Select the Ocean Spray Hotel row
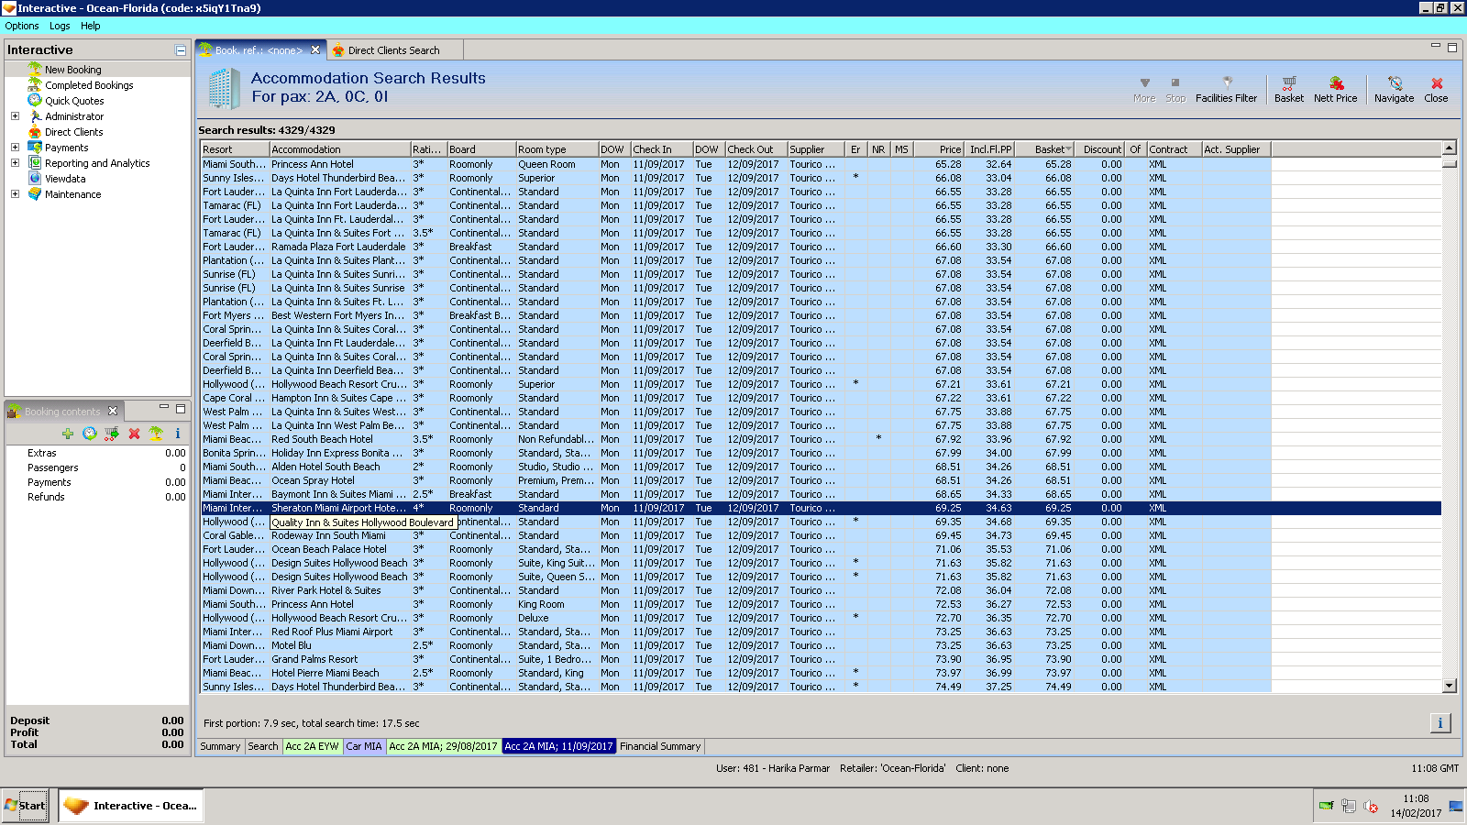This screenshot has height=825, width=1467. coord(313,480)
